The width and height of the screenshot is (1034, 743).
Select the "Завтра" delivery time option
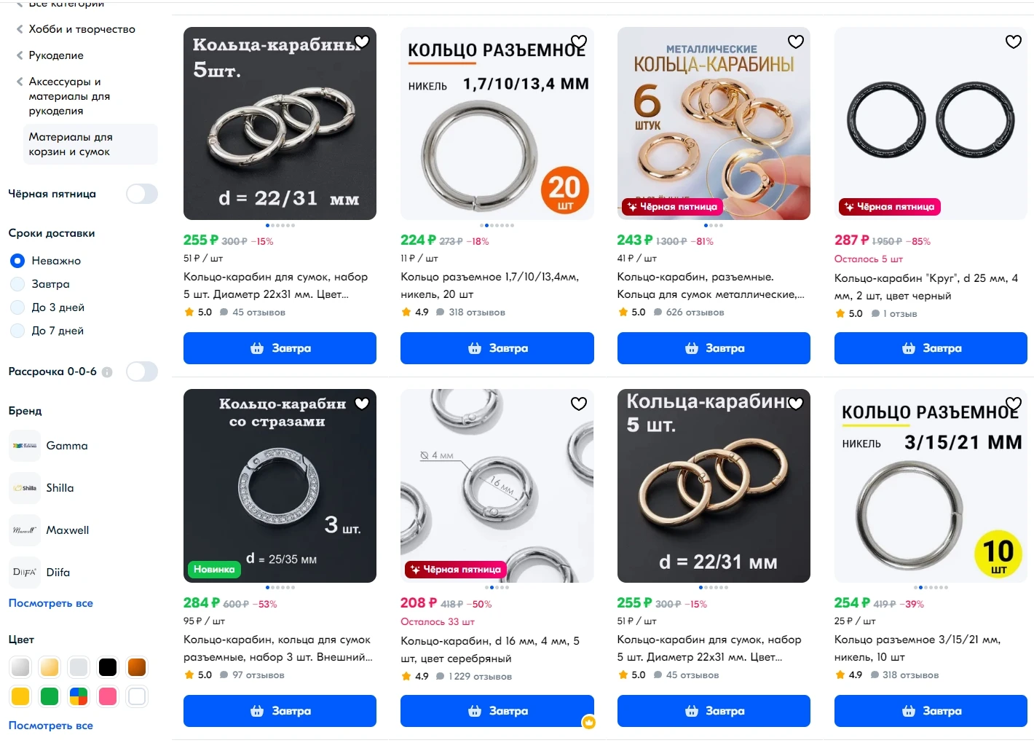coord(18,284)
